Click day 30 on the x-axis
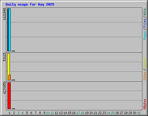Image resolution: width=148 pixels, height=116 pixels. click(134, 113)
